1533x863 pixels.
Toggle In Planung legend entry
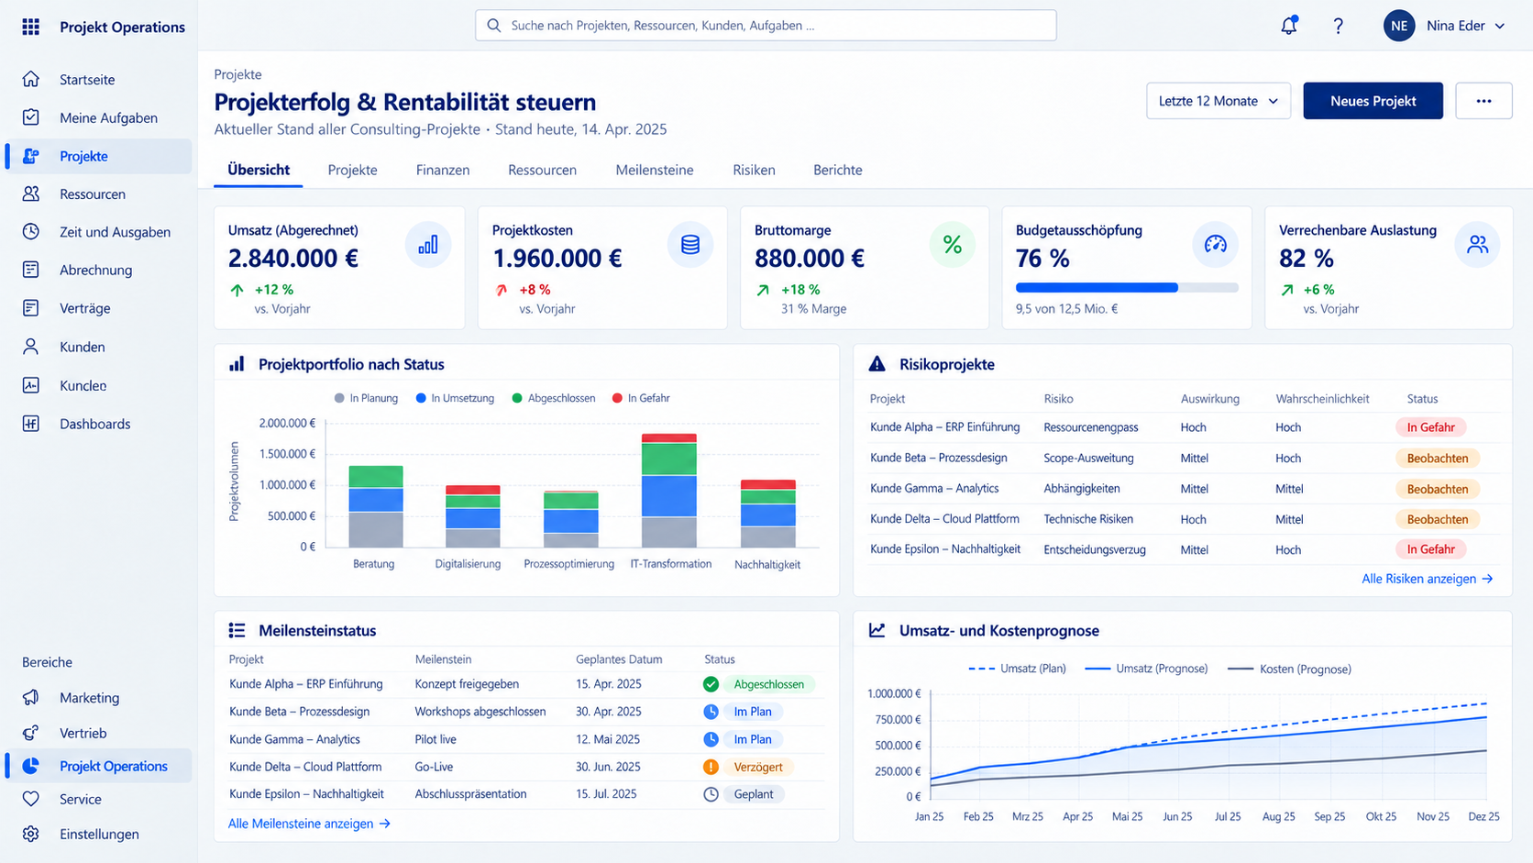[366, 398]
